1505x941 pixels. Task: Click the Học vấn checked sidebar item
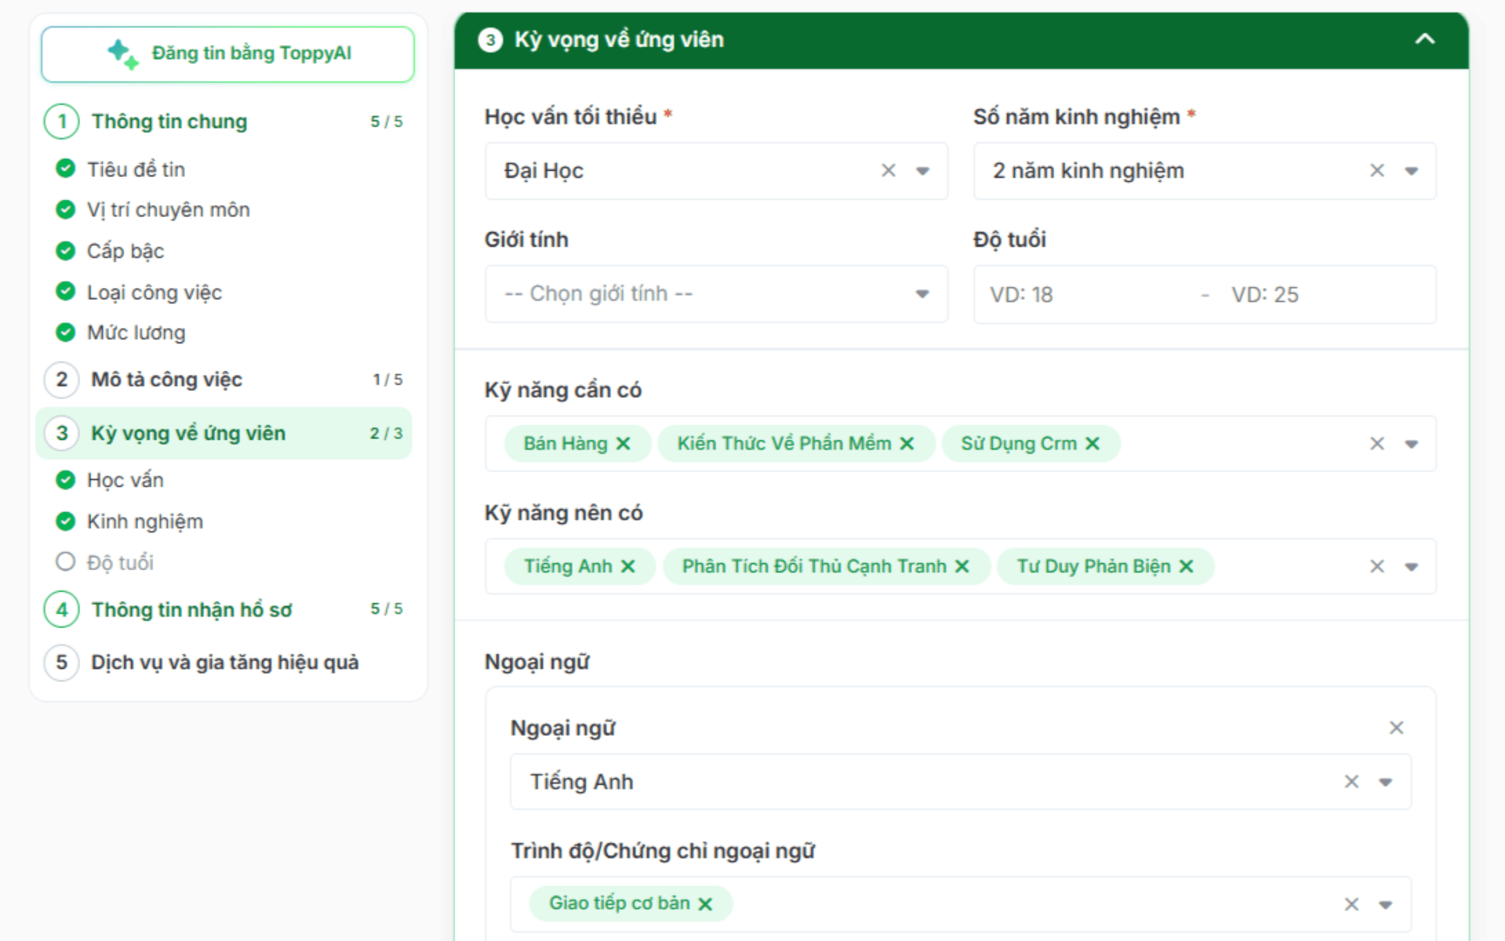[110, 481]
